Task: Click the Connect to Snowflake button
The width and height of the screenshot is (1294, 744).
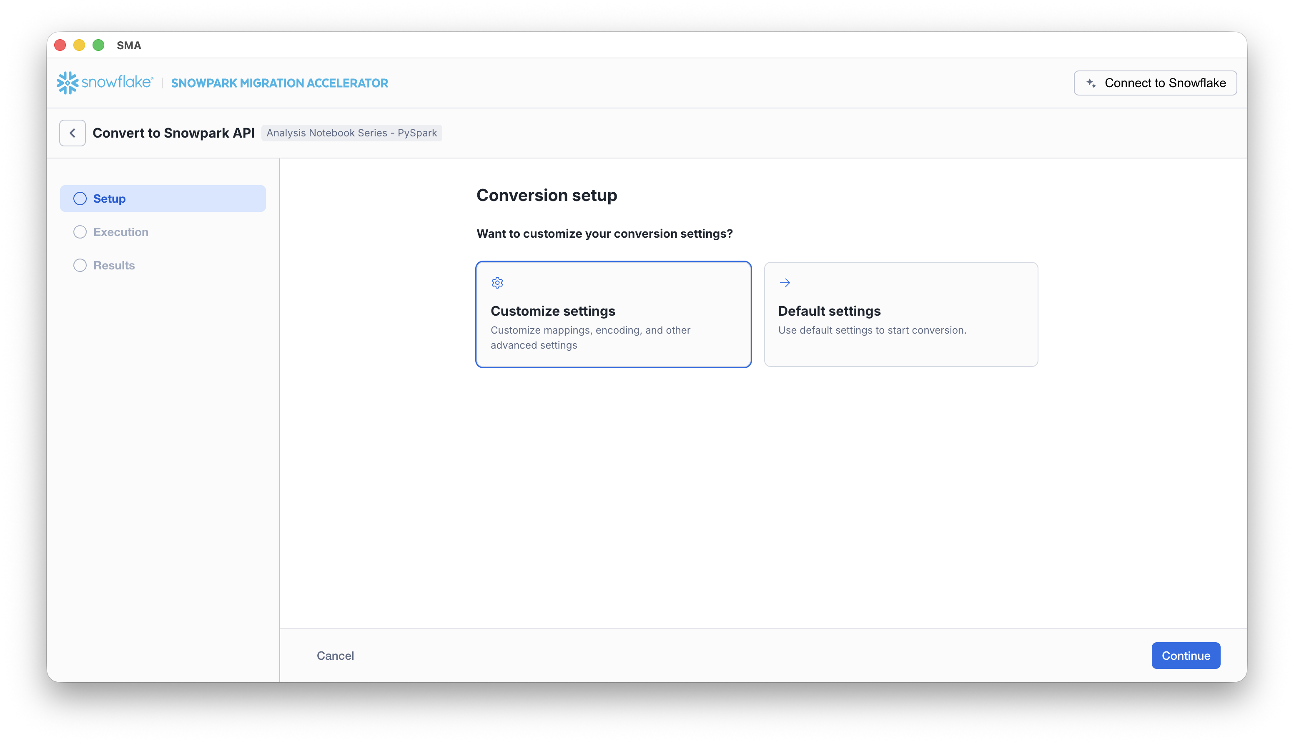Action: [1155, 83]
